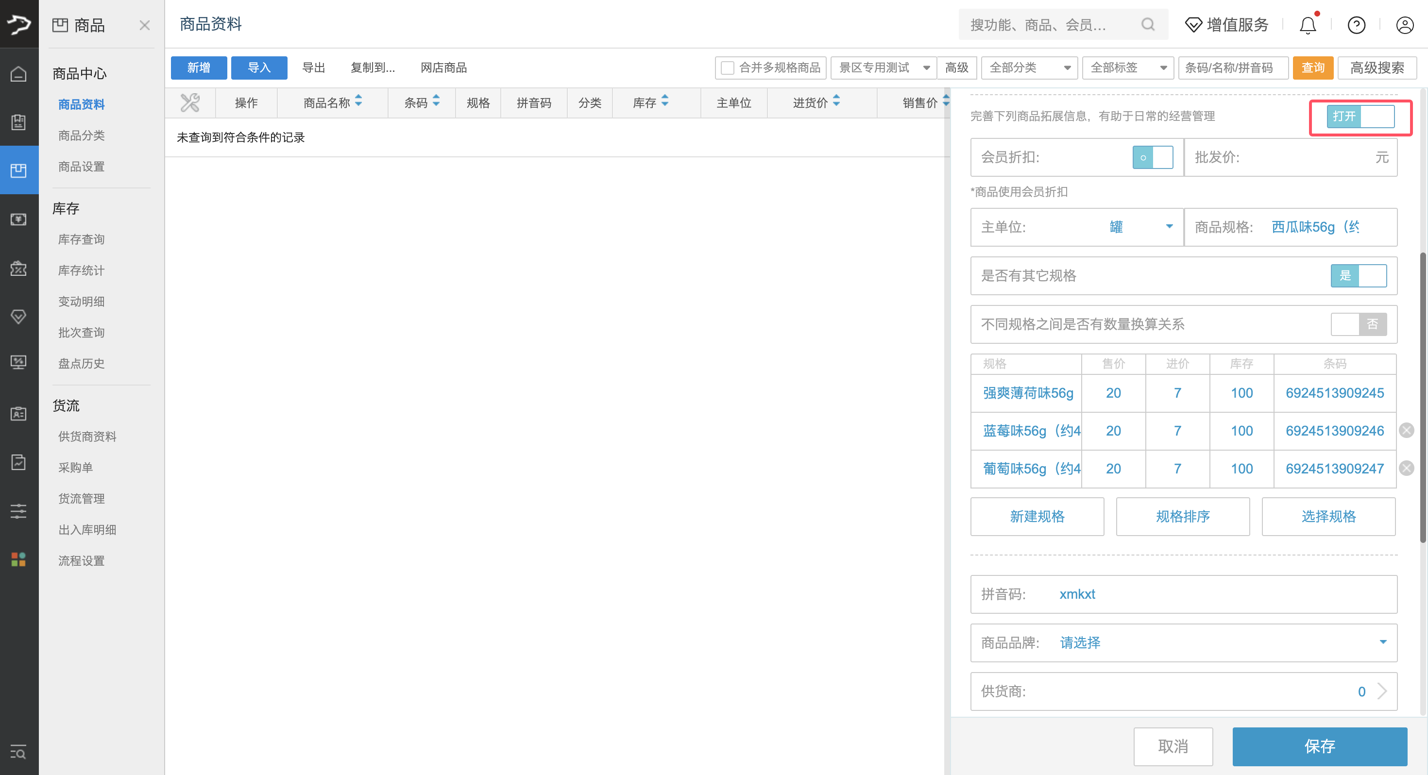This screenshot has height=775, width=1428.
Task: Open the staff ID card icon in sidebar
Action: (19, 414)
